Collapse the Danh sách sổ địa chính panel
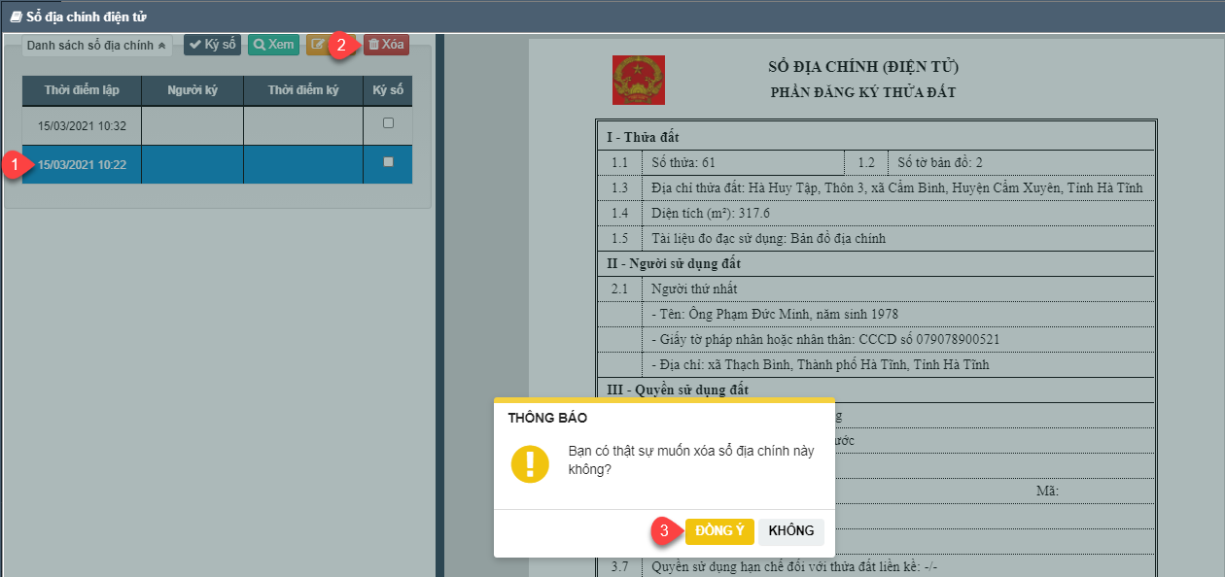Screen dimensions: 1225x577 click(x=96, y=45)
